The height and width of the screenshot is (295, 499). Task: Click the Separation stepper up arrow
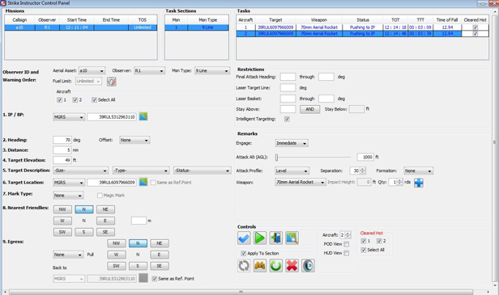click(x=362, y=169)
